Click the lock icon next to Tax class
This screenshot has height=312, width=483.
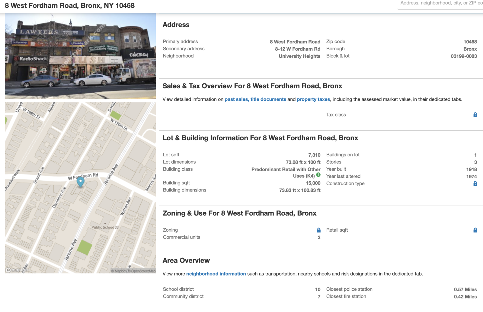(x=475, y=115)
